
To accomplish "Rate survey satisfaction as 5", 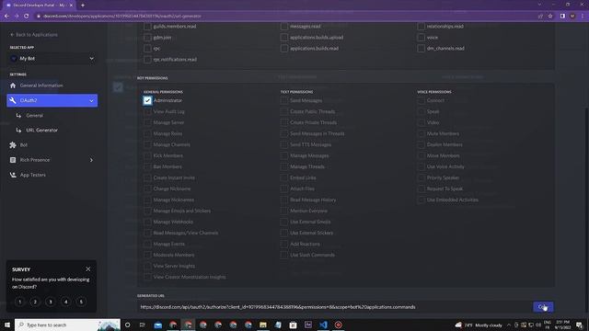I will 81,302.
